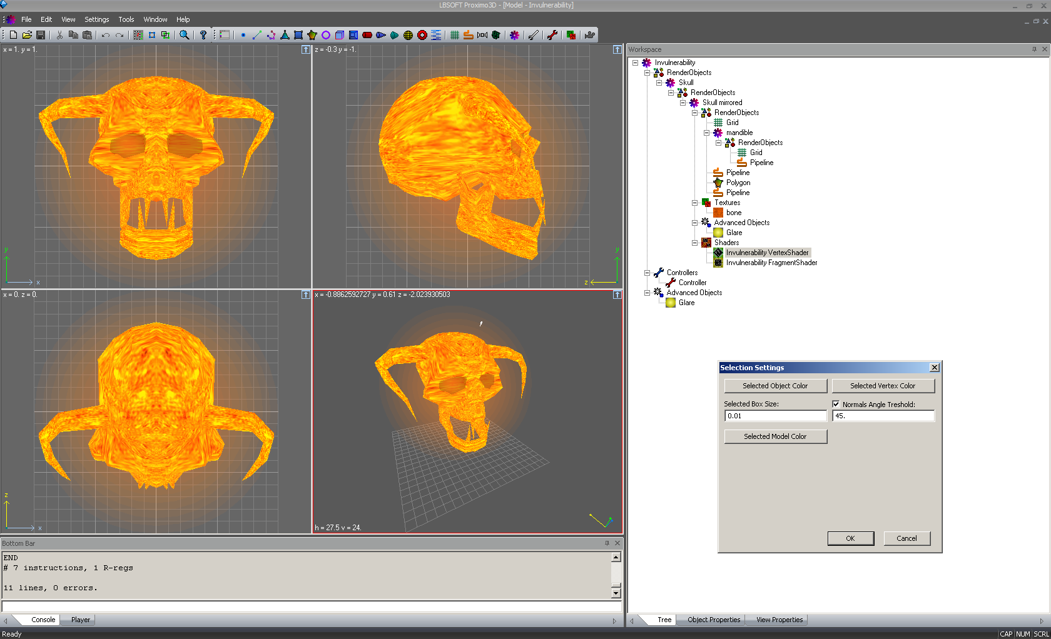Screen dimensions: 1051x639
Task: Select the purple circle primitive tool
Action: pyautogui.click(x=326, y=35)
